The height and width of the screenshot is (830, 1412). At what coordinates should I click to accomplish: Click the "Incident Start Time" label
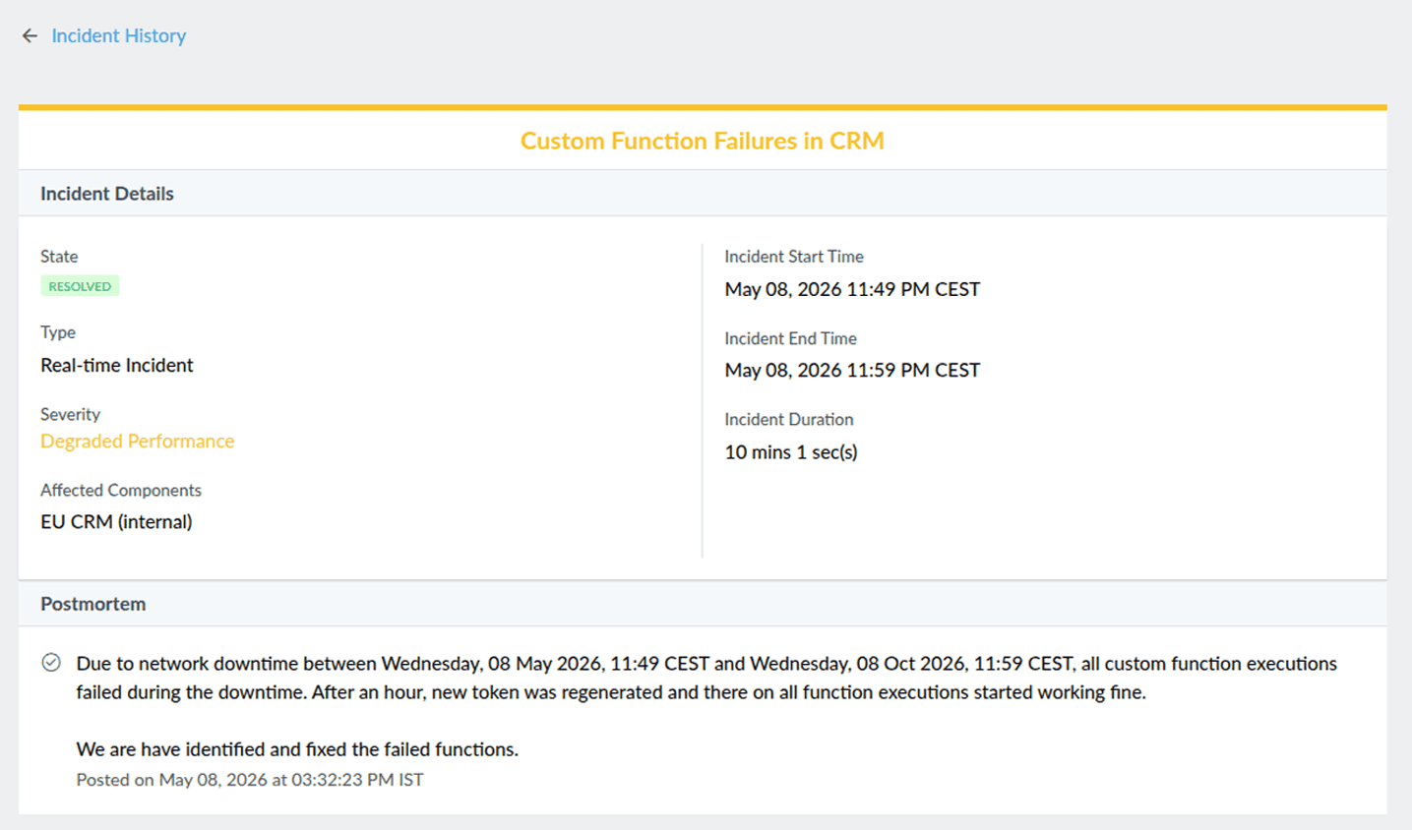point(794,257)
